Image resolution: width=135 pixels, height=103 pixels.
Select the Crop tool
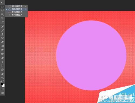(x=2, y=18)
